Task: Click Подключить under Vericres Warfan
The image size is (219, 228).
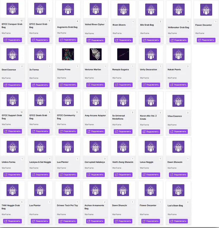Action: pos(96,85)
